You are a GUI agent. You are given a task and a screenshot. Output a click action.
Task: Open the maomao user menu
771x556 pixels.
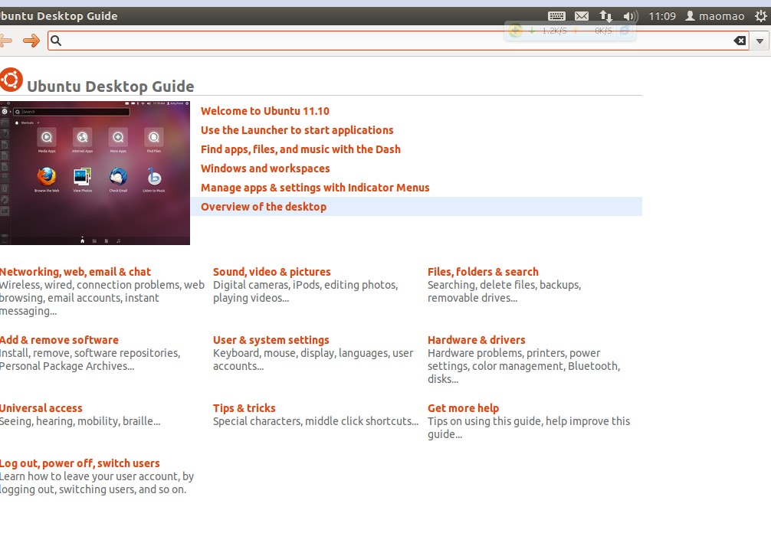coord(715,16)
